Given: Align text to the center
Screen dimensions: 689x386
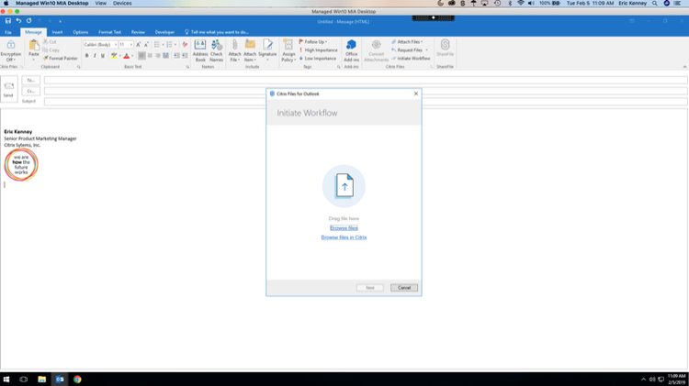Looking at the screenshot, I should point(150,56).
